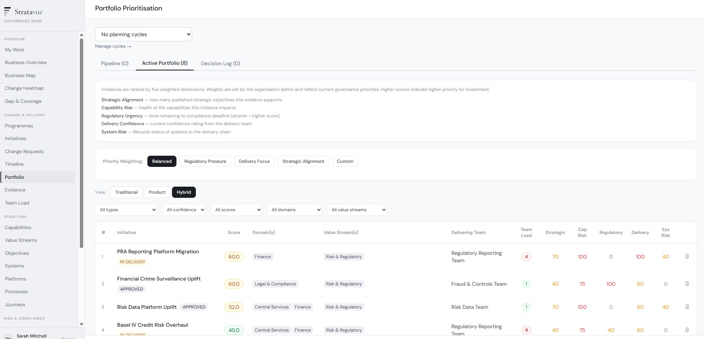Screen dimensions: 704x339
Task: Open the All confidence dropdown
Action: (184, 209)
